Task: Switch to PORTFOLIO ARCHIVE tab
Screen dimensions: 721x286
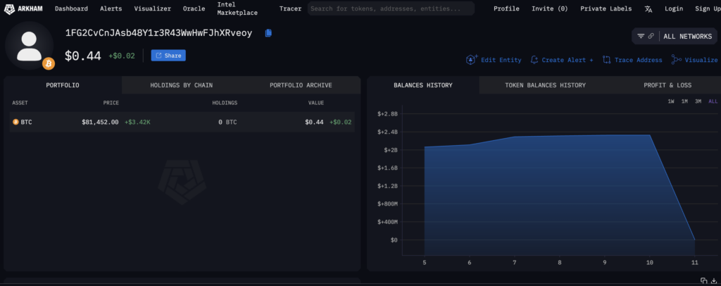Action: pyautogui.click(x=301, y=85)
